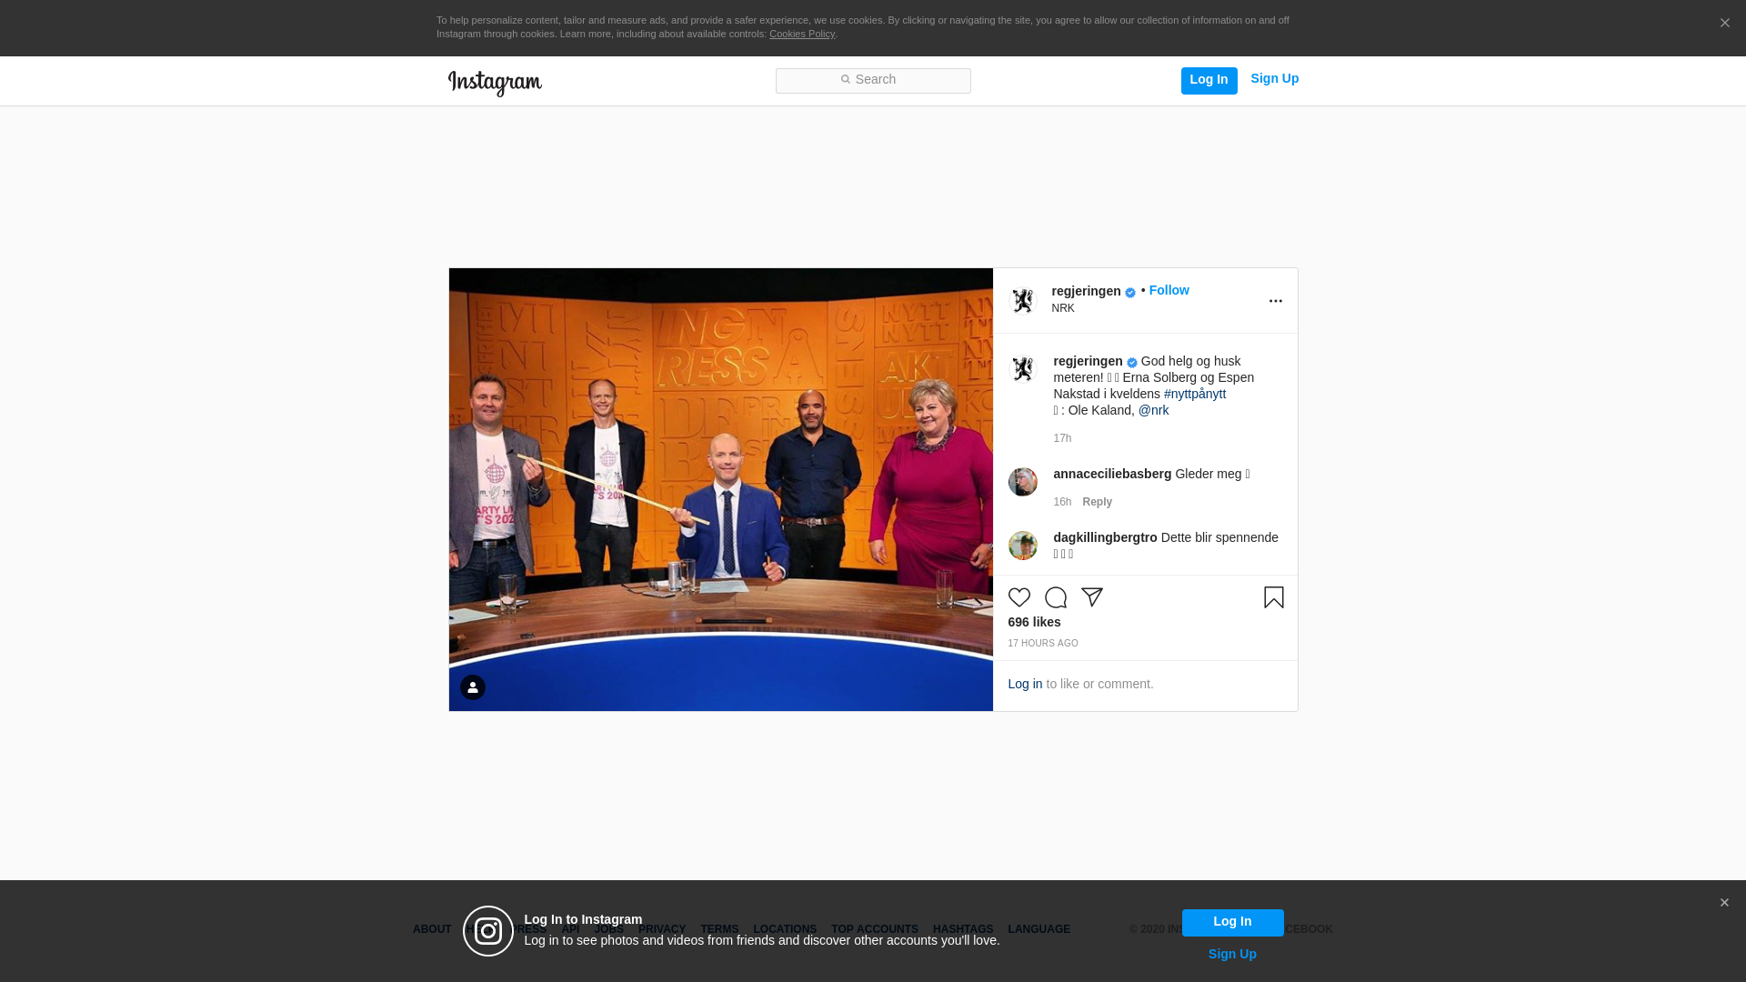Click the dagkillingbergtro commenter avatar
1746x982 pixels.
[x=1023, y=546]
